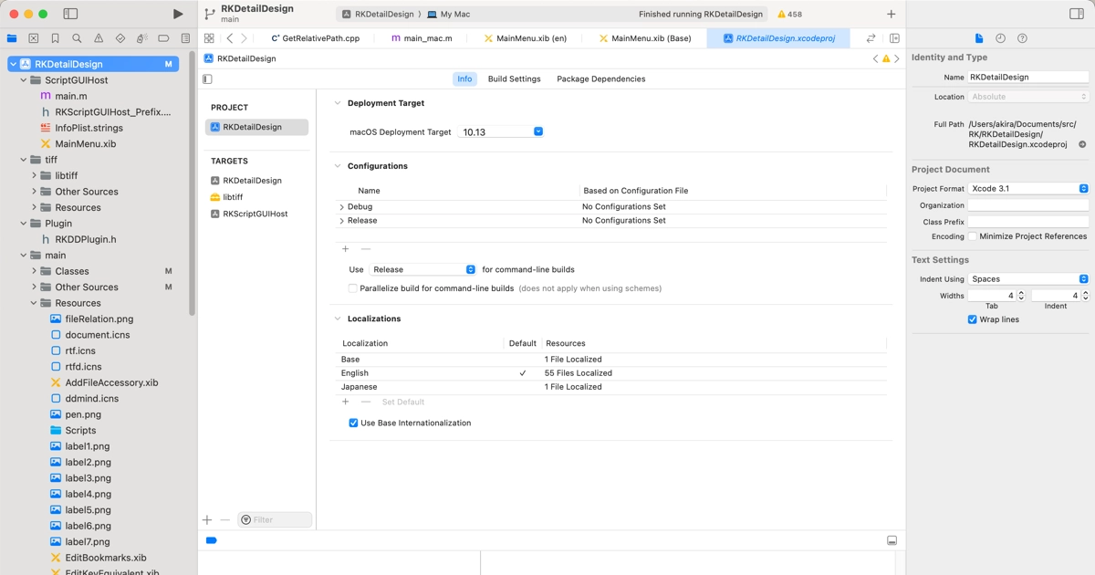Open the Report navigator
The image size is (1095, 575).
(185, 38)
